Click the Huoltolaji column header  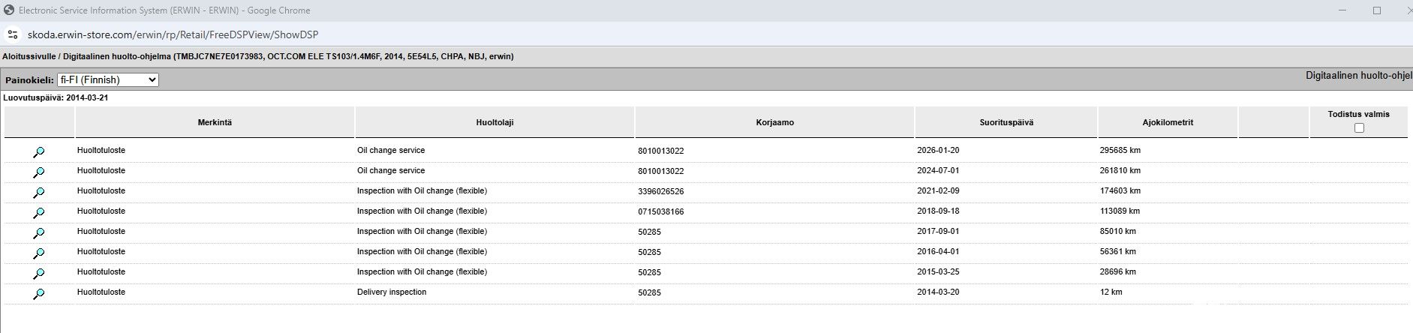pos(495,122)
